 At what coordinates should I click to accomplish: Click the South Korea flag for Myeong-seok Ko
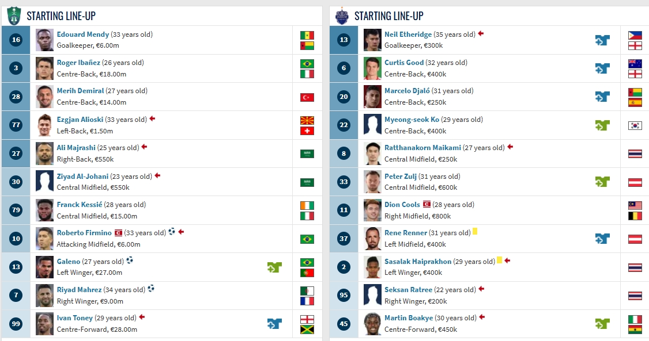pos(635,125)
